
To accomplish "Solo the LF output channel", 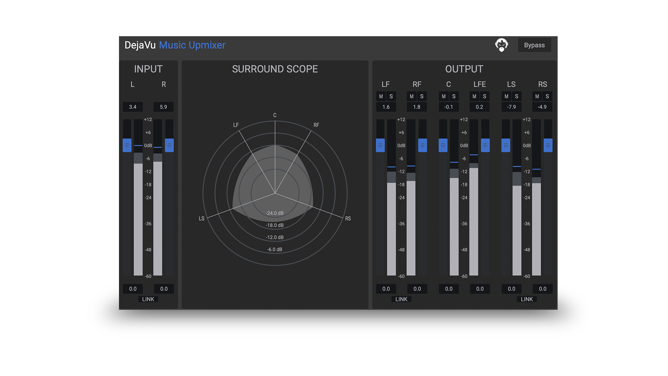I will [391, 96].
